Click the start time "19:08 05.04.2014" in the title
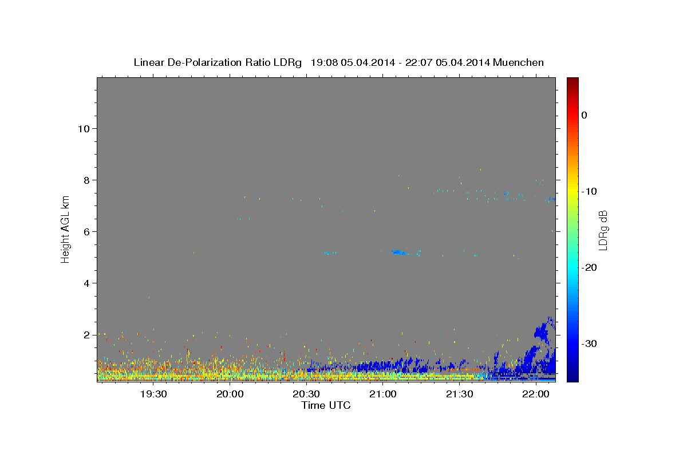Image resolution: width=687 pixels, height=458 pixels. (x=353, y=62)
